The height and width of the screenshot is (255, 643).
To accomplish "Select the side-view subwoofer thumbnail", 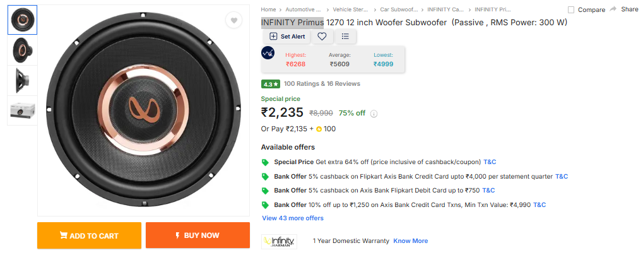I will 22,80.
